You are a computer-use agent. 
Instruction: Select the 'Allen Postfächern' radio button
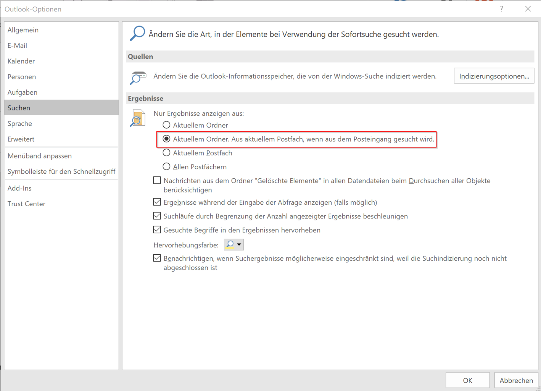tap(166, 166)
